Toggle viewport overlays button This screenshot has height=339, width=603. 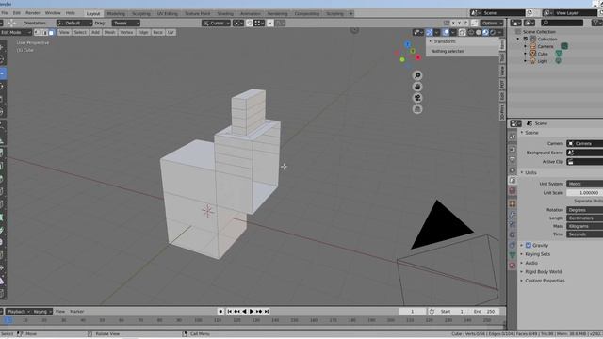coord(446,33)
